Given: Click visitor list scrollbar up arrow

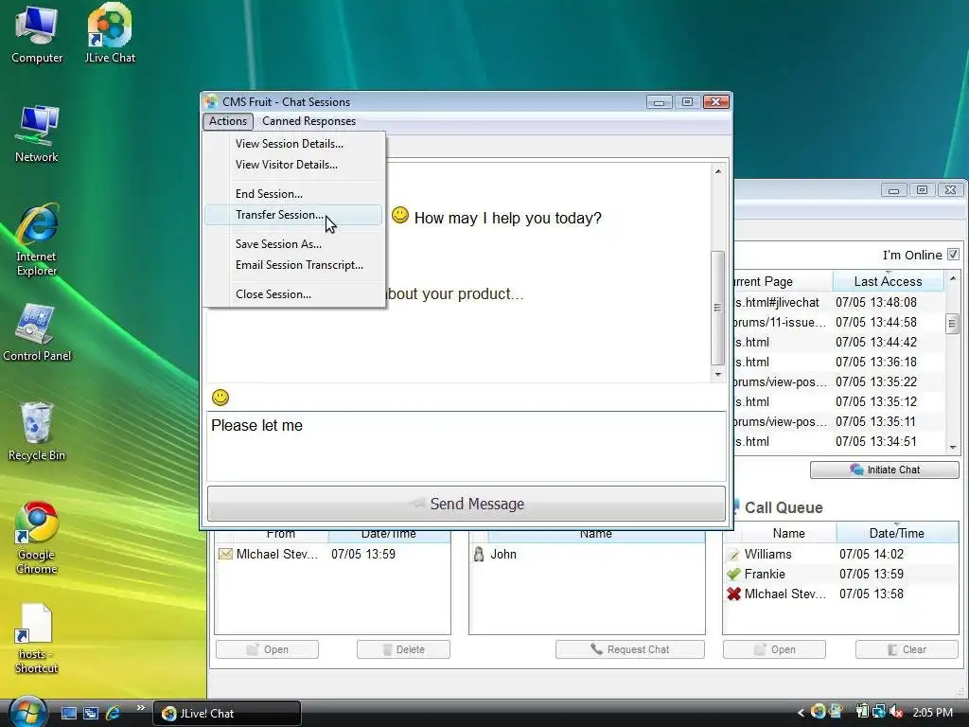Looking at the screenshot, I should 952,278.
